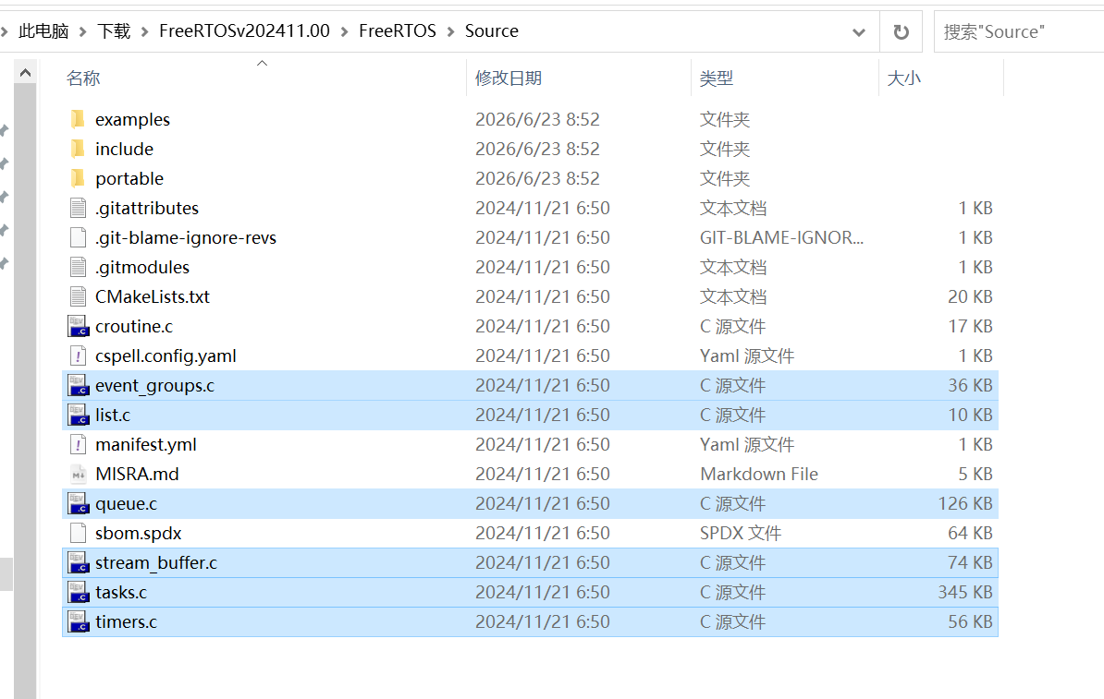This screenshot has height=699, width=1104.
Task: Select the sbom.spdx file name
Action: [x=138, y=533]
